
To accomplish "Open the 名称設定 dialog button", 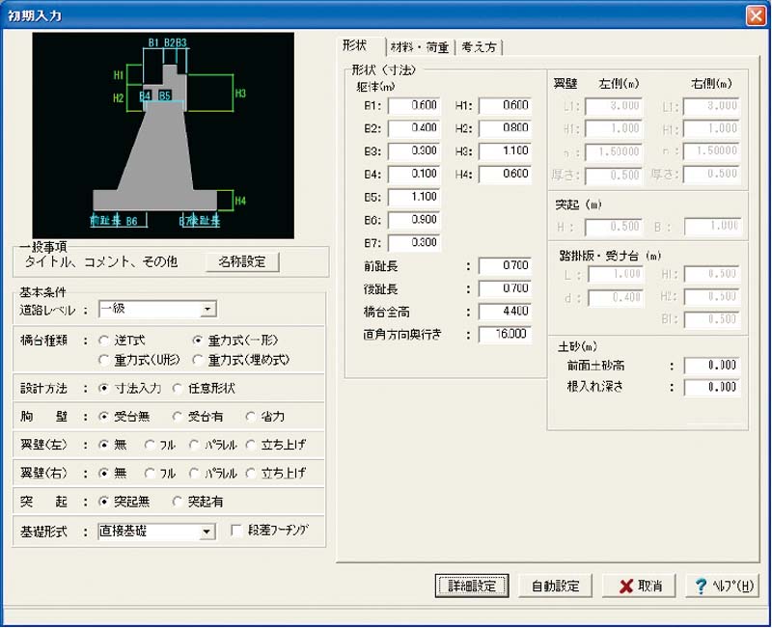I will tap(241, 261).
